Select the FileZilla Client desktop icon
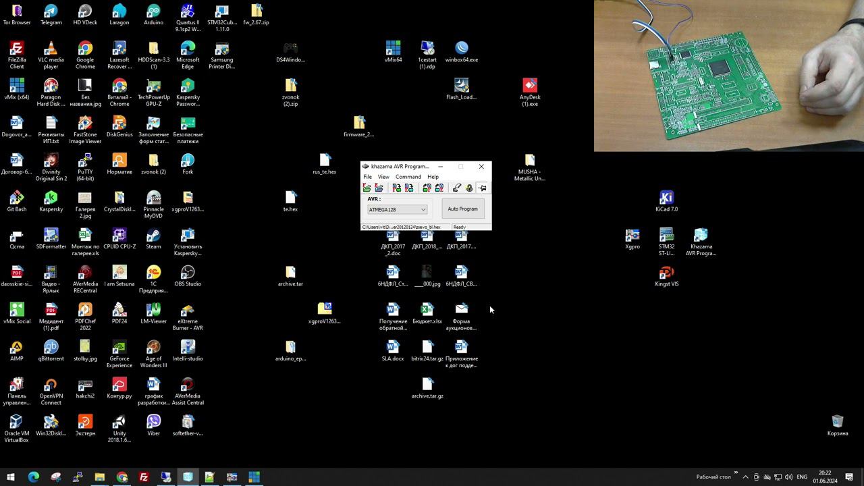Image resolution: width=864 pixels, height=486 pixels. pos(17,55)
